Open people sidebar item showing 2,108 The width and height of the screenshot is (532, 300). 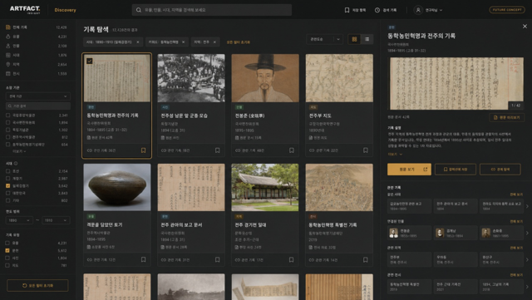[37, 46]
